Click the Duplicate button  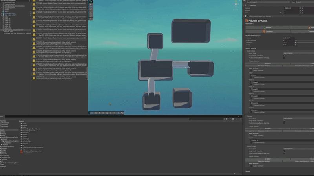coord(268,31)
